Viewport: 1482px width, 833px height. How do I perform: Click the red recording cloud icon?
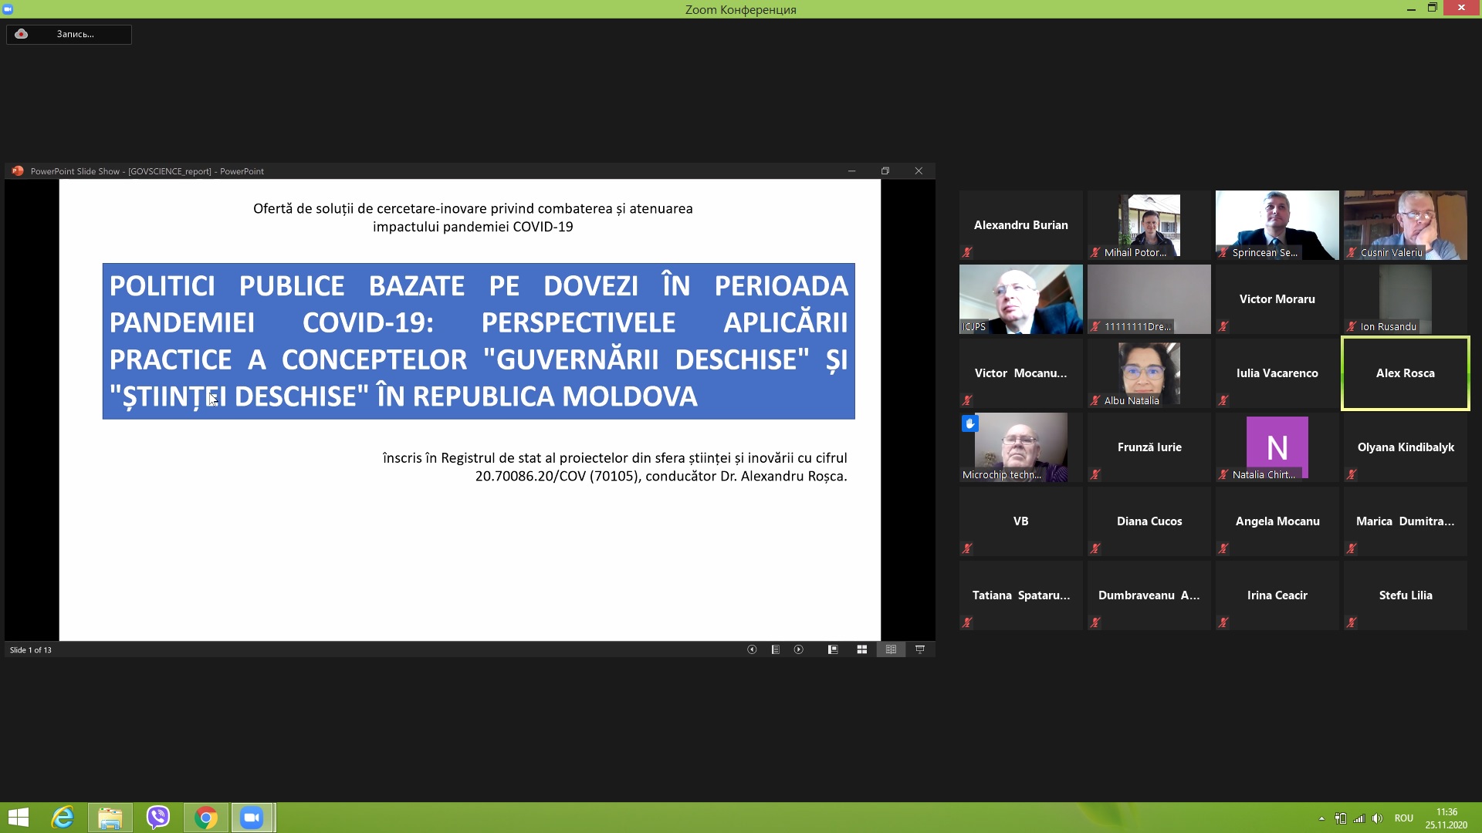tap(22, 34)
